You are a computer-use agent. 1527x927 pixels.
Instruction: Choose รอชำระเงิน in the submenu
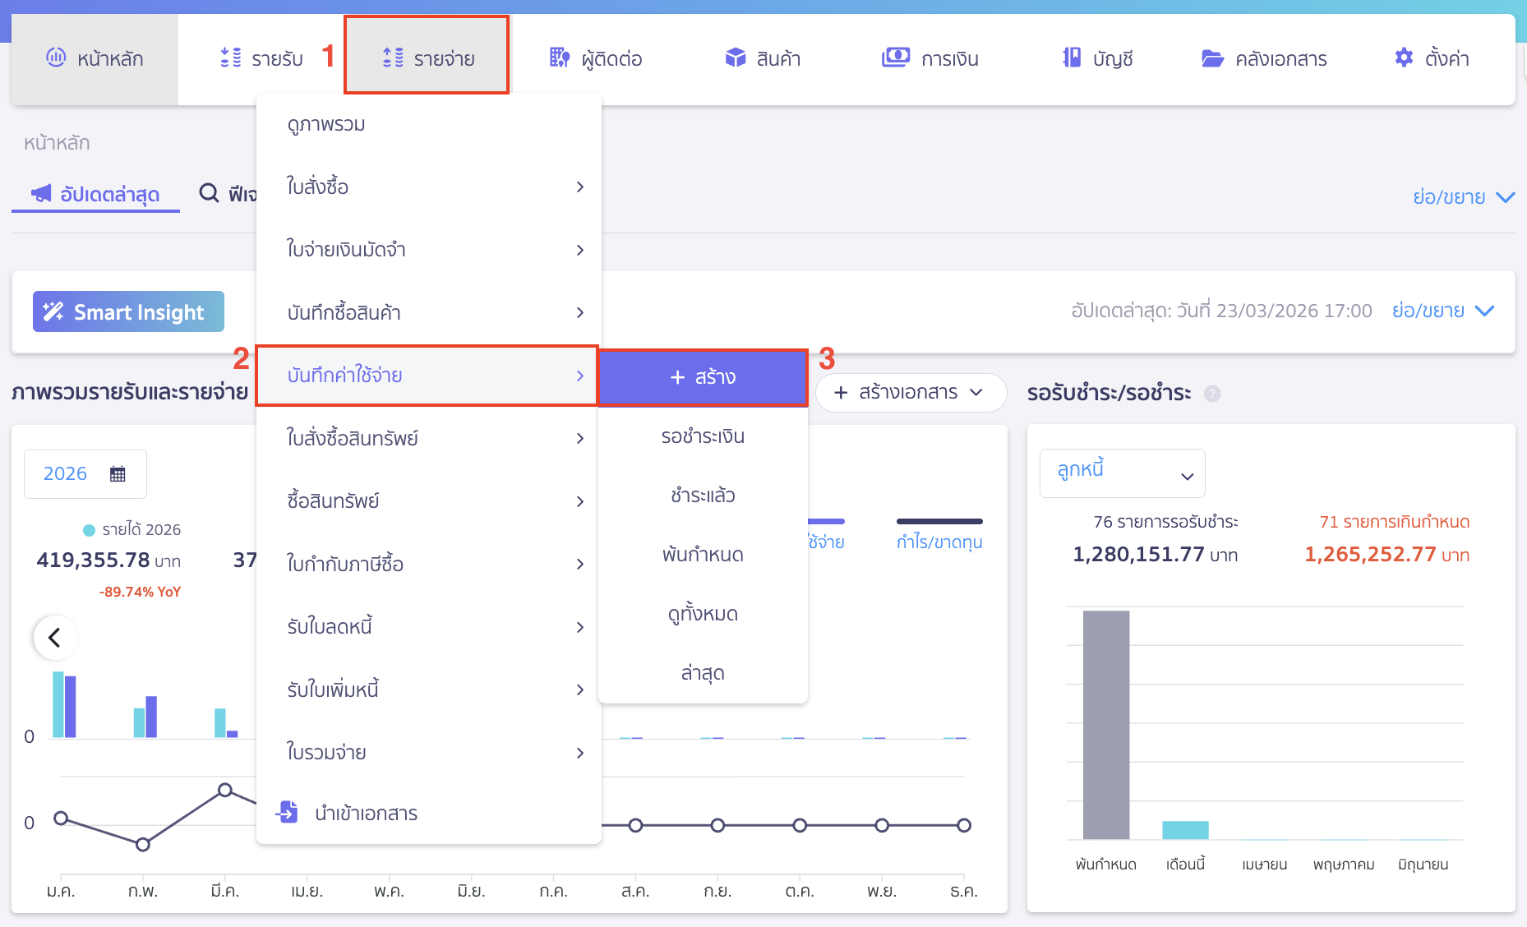click(703, 436)
